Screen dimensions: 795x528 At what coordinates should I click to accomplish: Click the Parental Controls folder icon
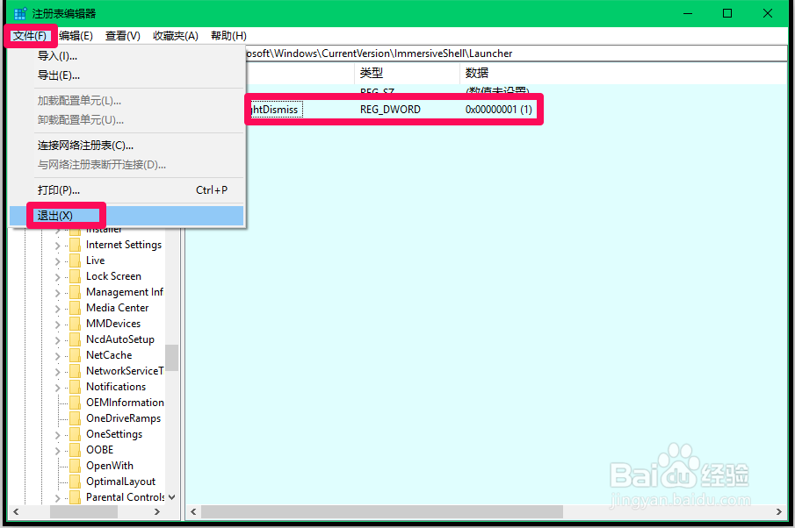click(75, 497)
